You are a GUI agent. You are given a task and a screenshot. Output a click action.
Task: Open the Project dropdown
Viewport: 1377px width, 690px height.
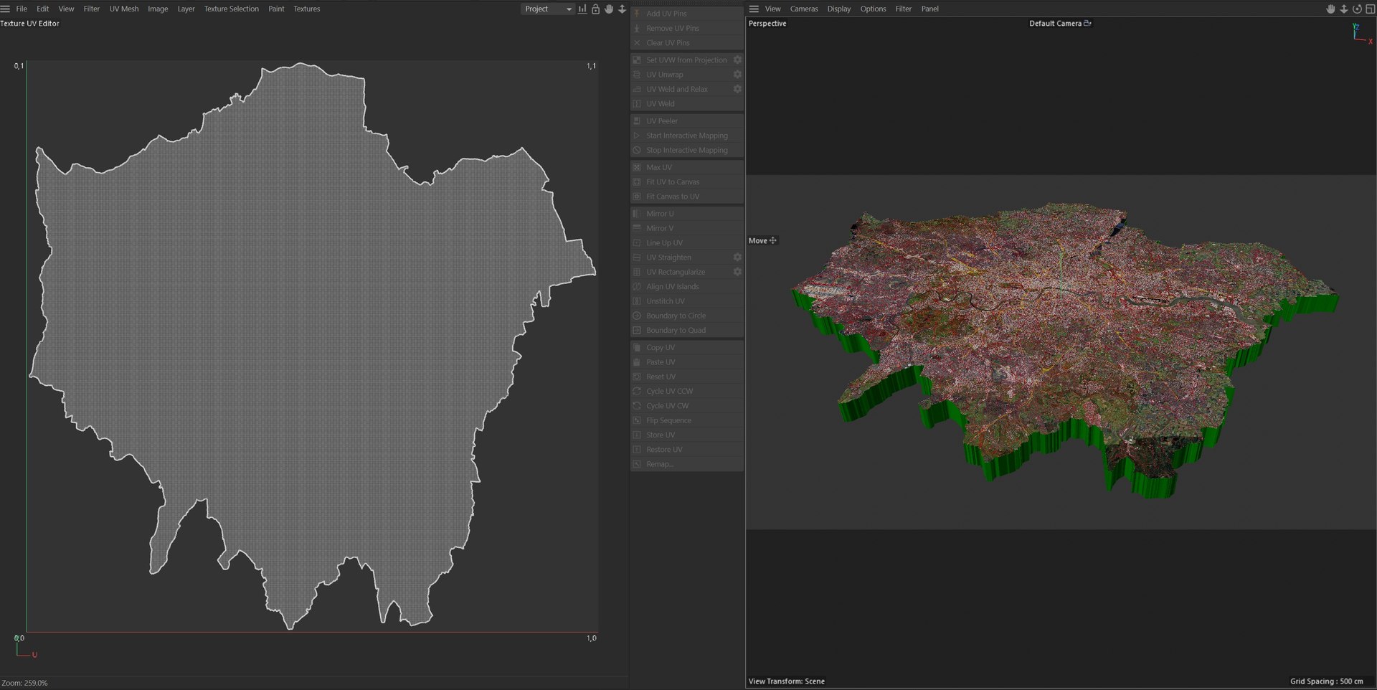click(547, 9)
